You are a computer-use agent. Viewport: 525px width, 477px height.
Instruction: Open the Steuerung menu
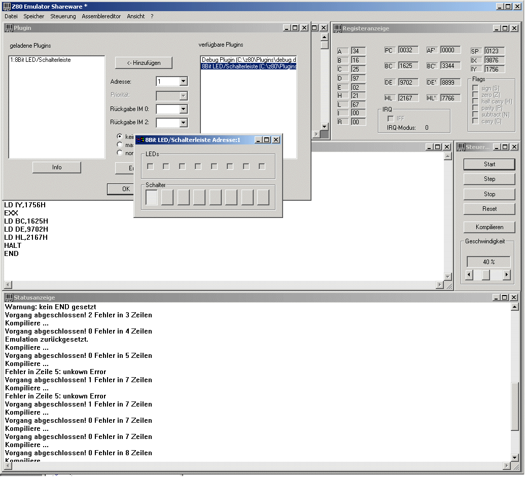pos(63,16)
